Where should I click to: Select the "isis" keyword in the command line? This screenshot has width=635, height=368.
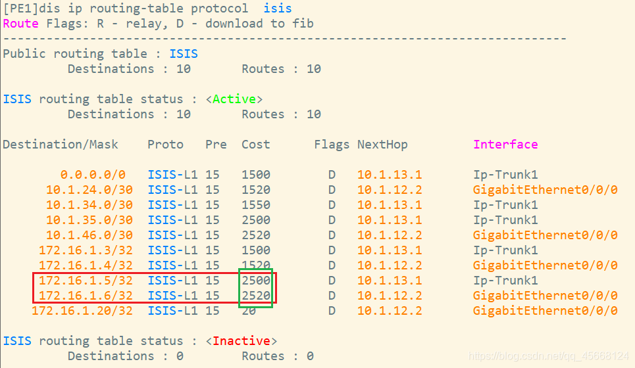[278, 9]
